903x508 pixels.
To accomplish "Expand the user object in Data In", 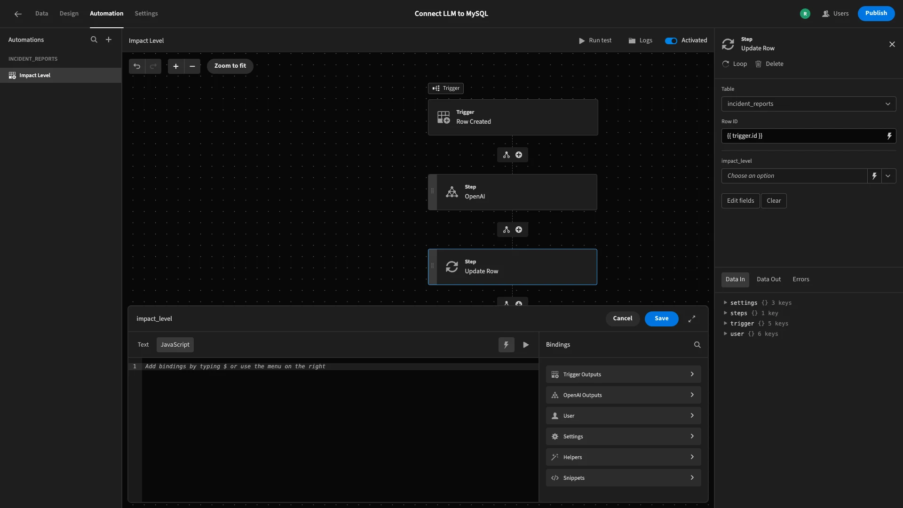I will pos(726,333).
